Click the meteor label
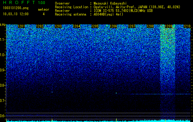The height and width of the screenshot is (122, 193). [44, 9]
